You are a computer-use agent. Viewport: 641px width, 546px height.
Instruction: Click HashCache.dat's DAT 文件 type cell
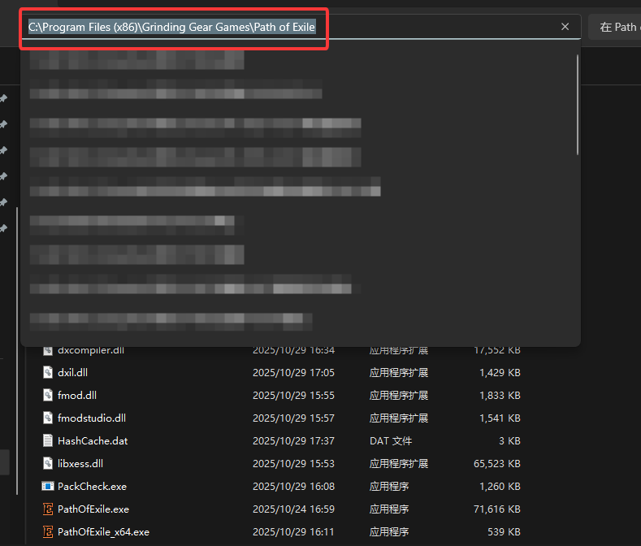pos(391,441)
